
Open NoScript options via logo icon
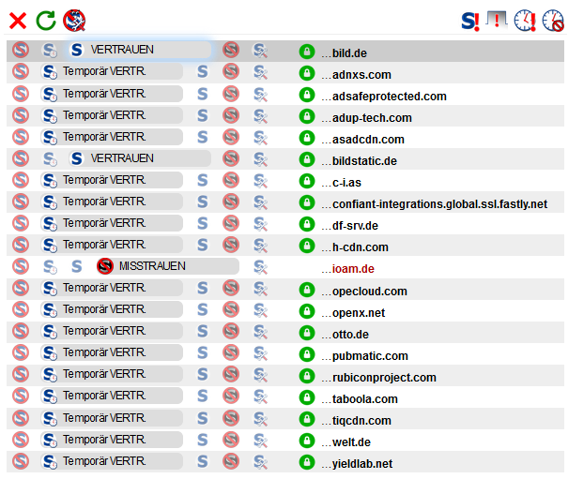[74, 21]
